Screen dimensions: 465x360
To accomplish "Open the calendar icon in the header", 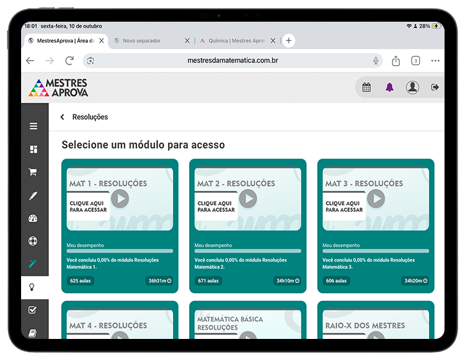I will pyautogui.click(x=366, y=87).
